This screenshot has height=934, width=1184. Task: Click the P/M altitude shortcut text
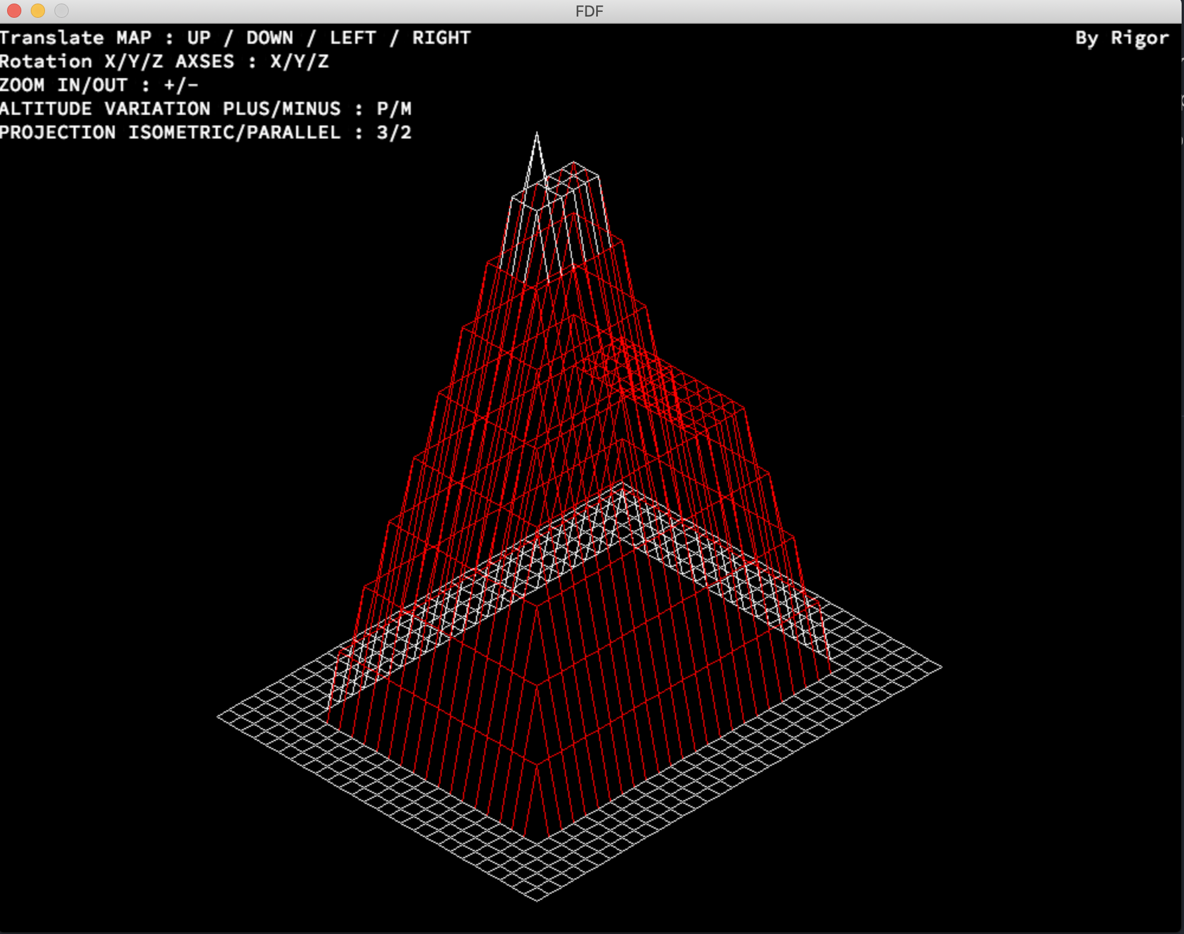pyautogui.click(x=394, y=108)
